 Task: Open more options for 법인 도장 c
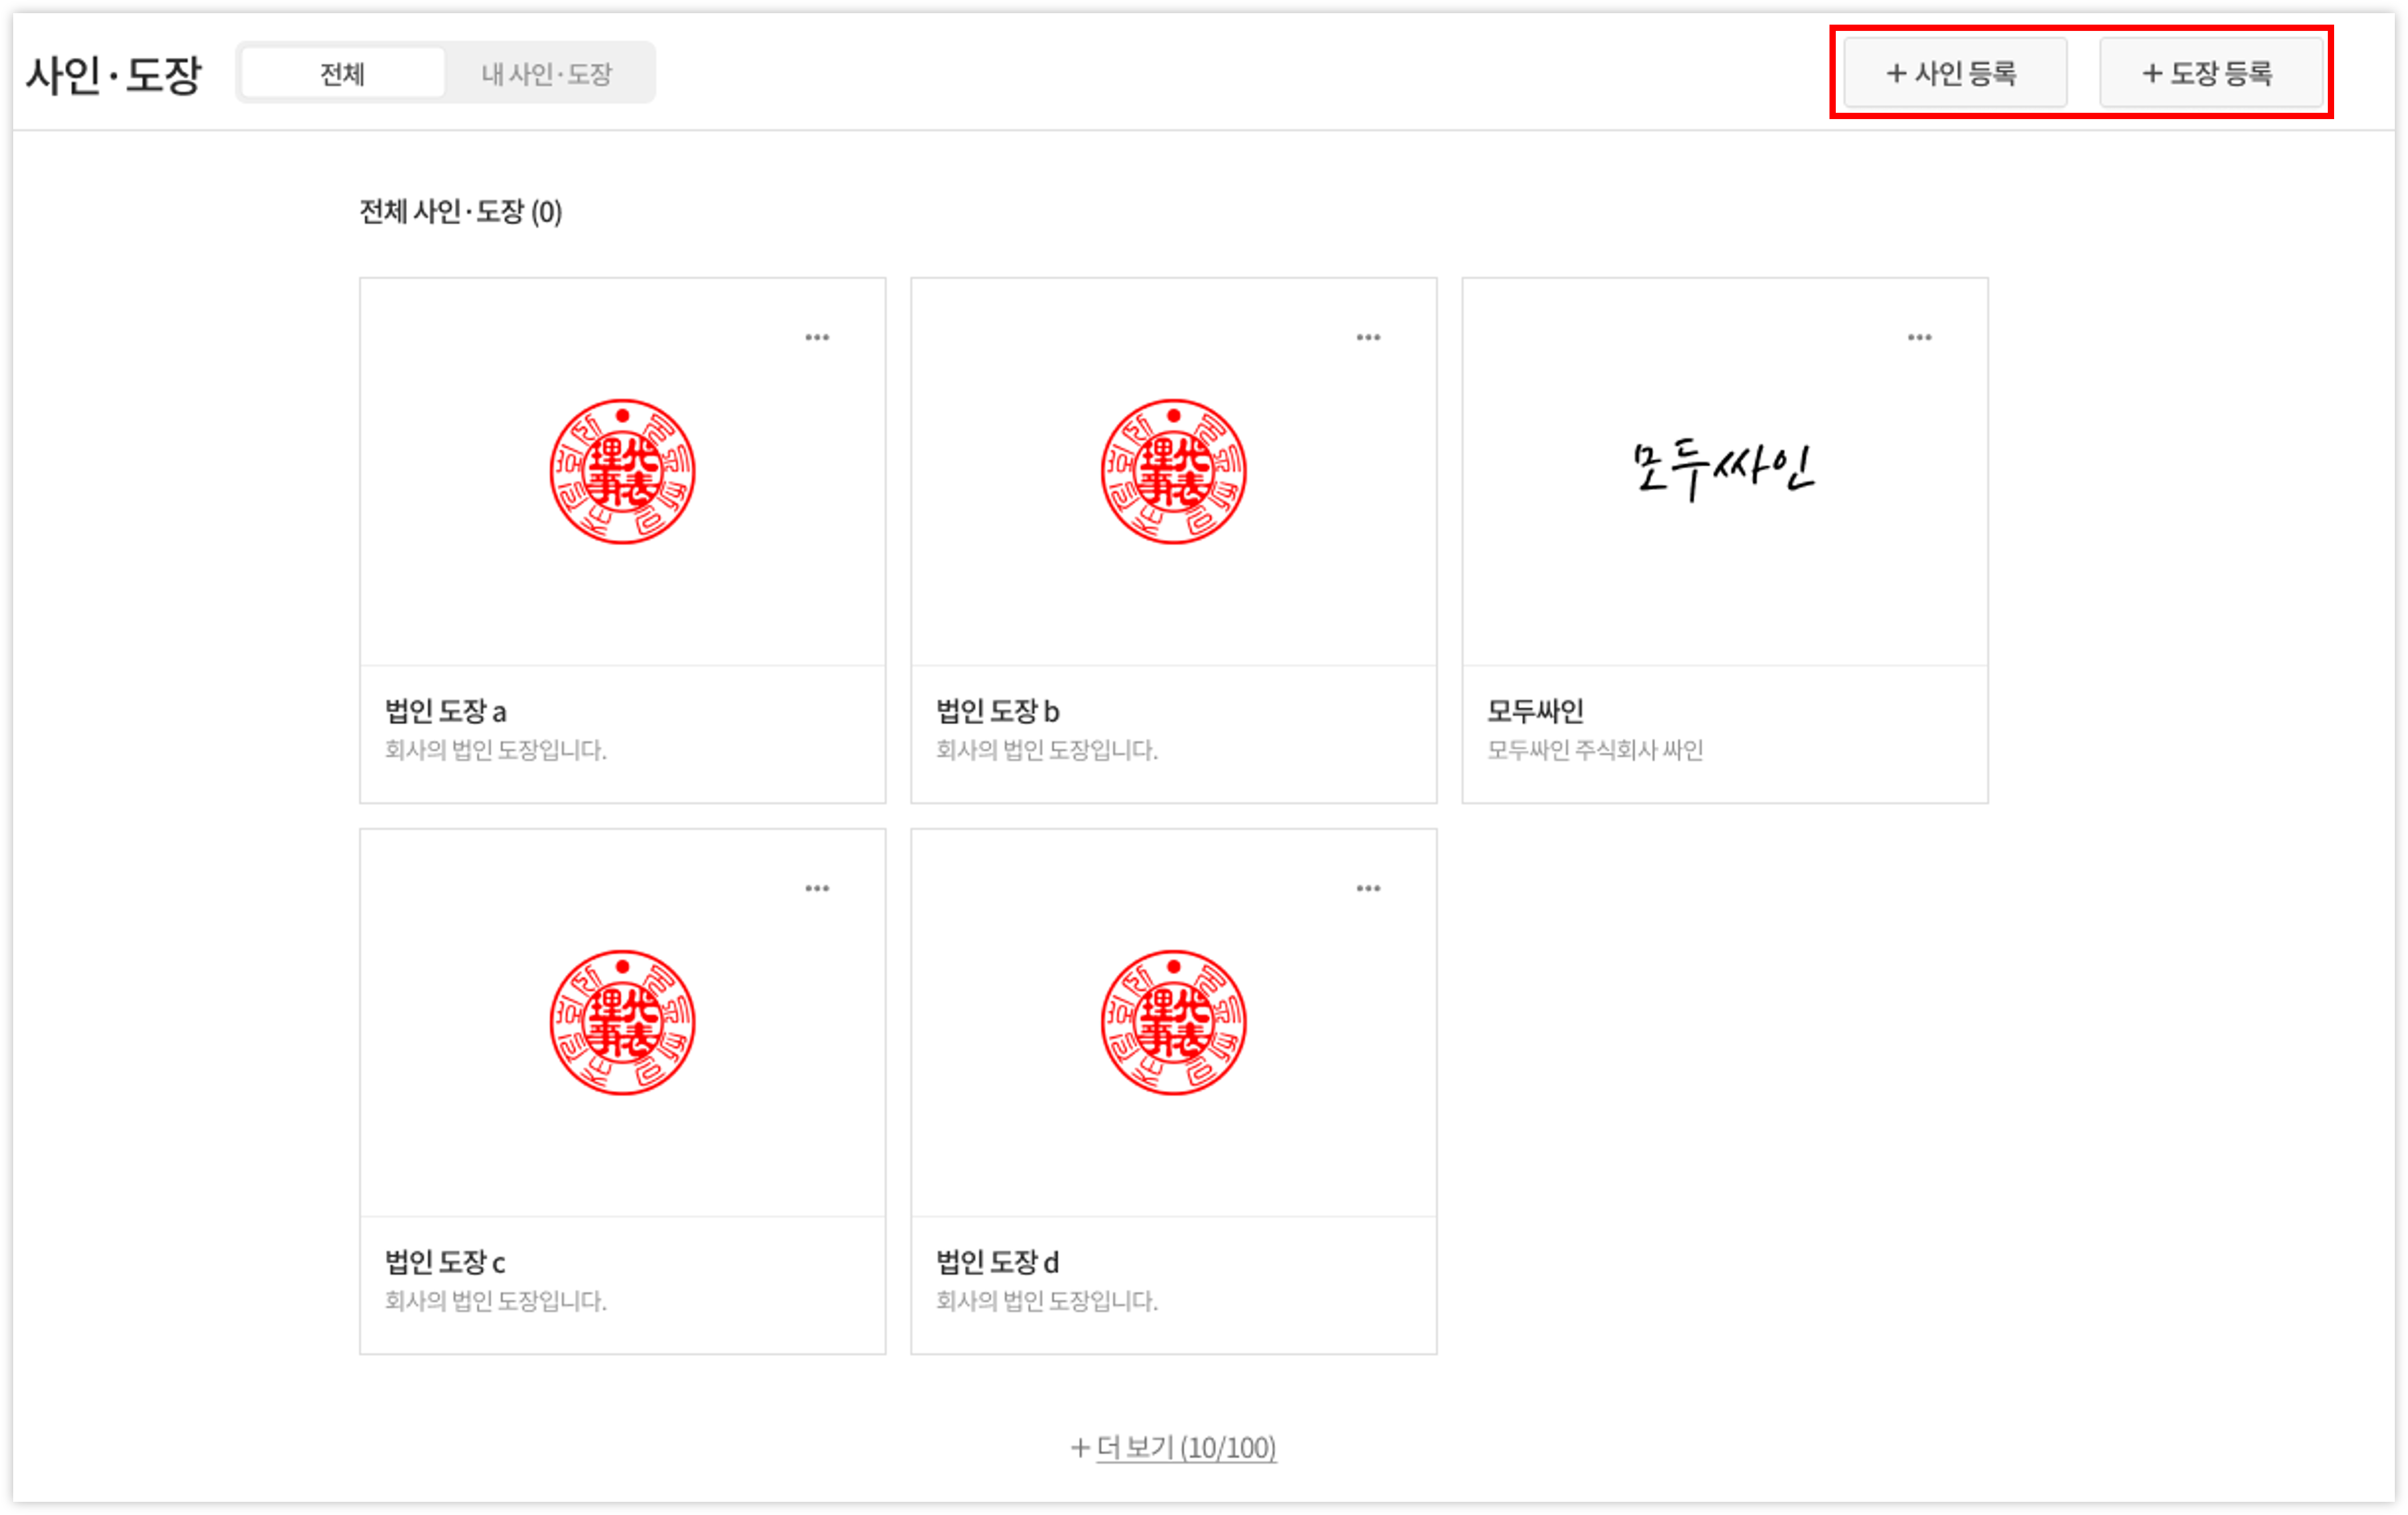coord(817,889)
